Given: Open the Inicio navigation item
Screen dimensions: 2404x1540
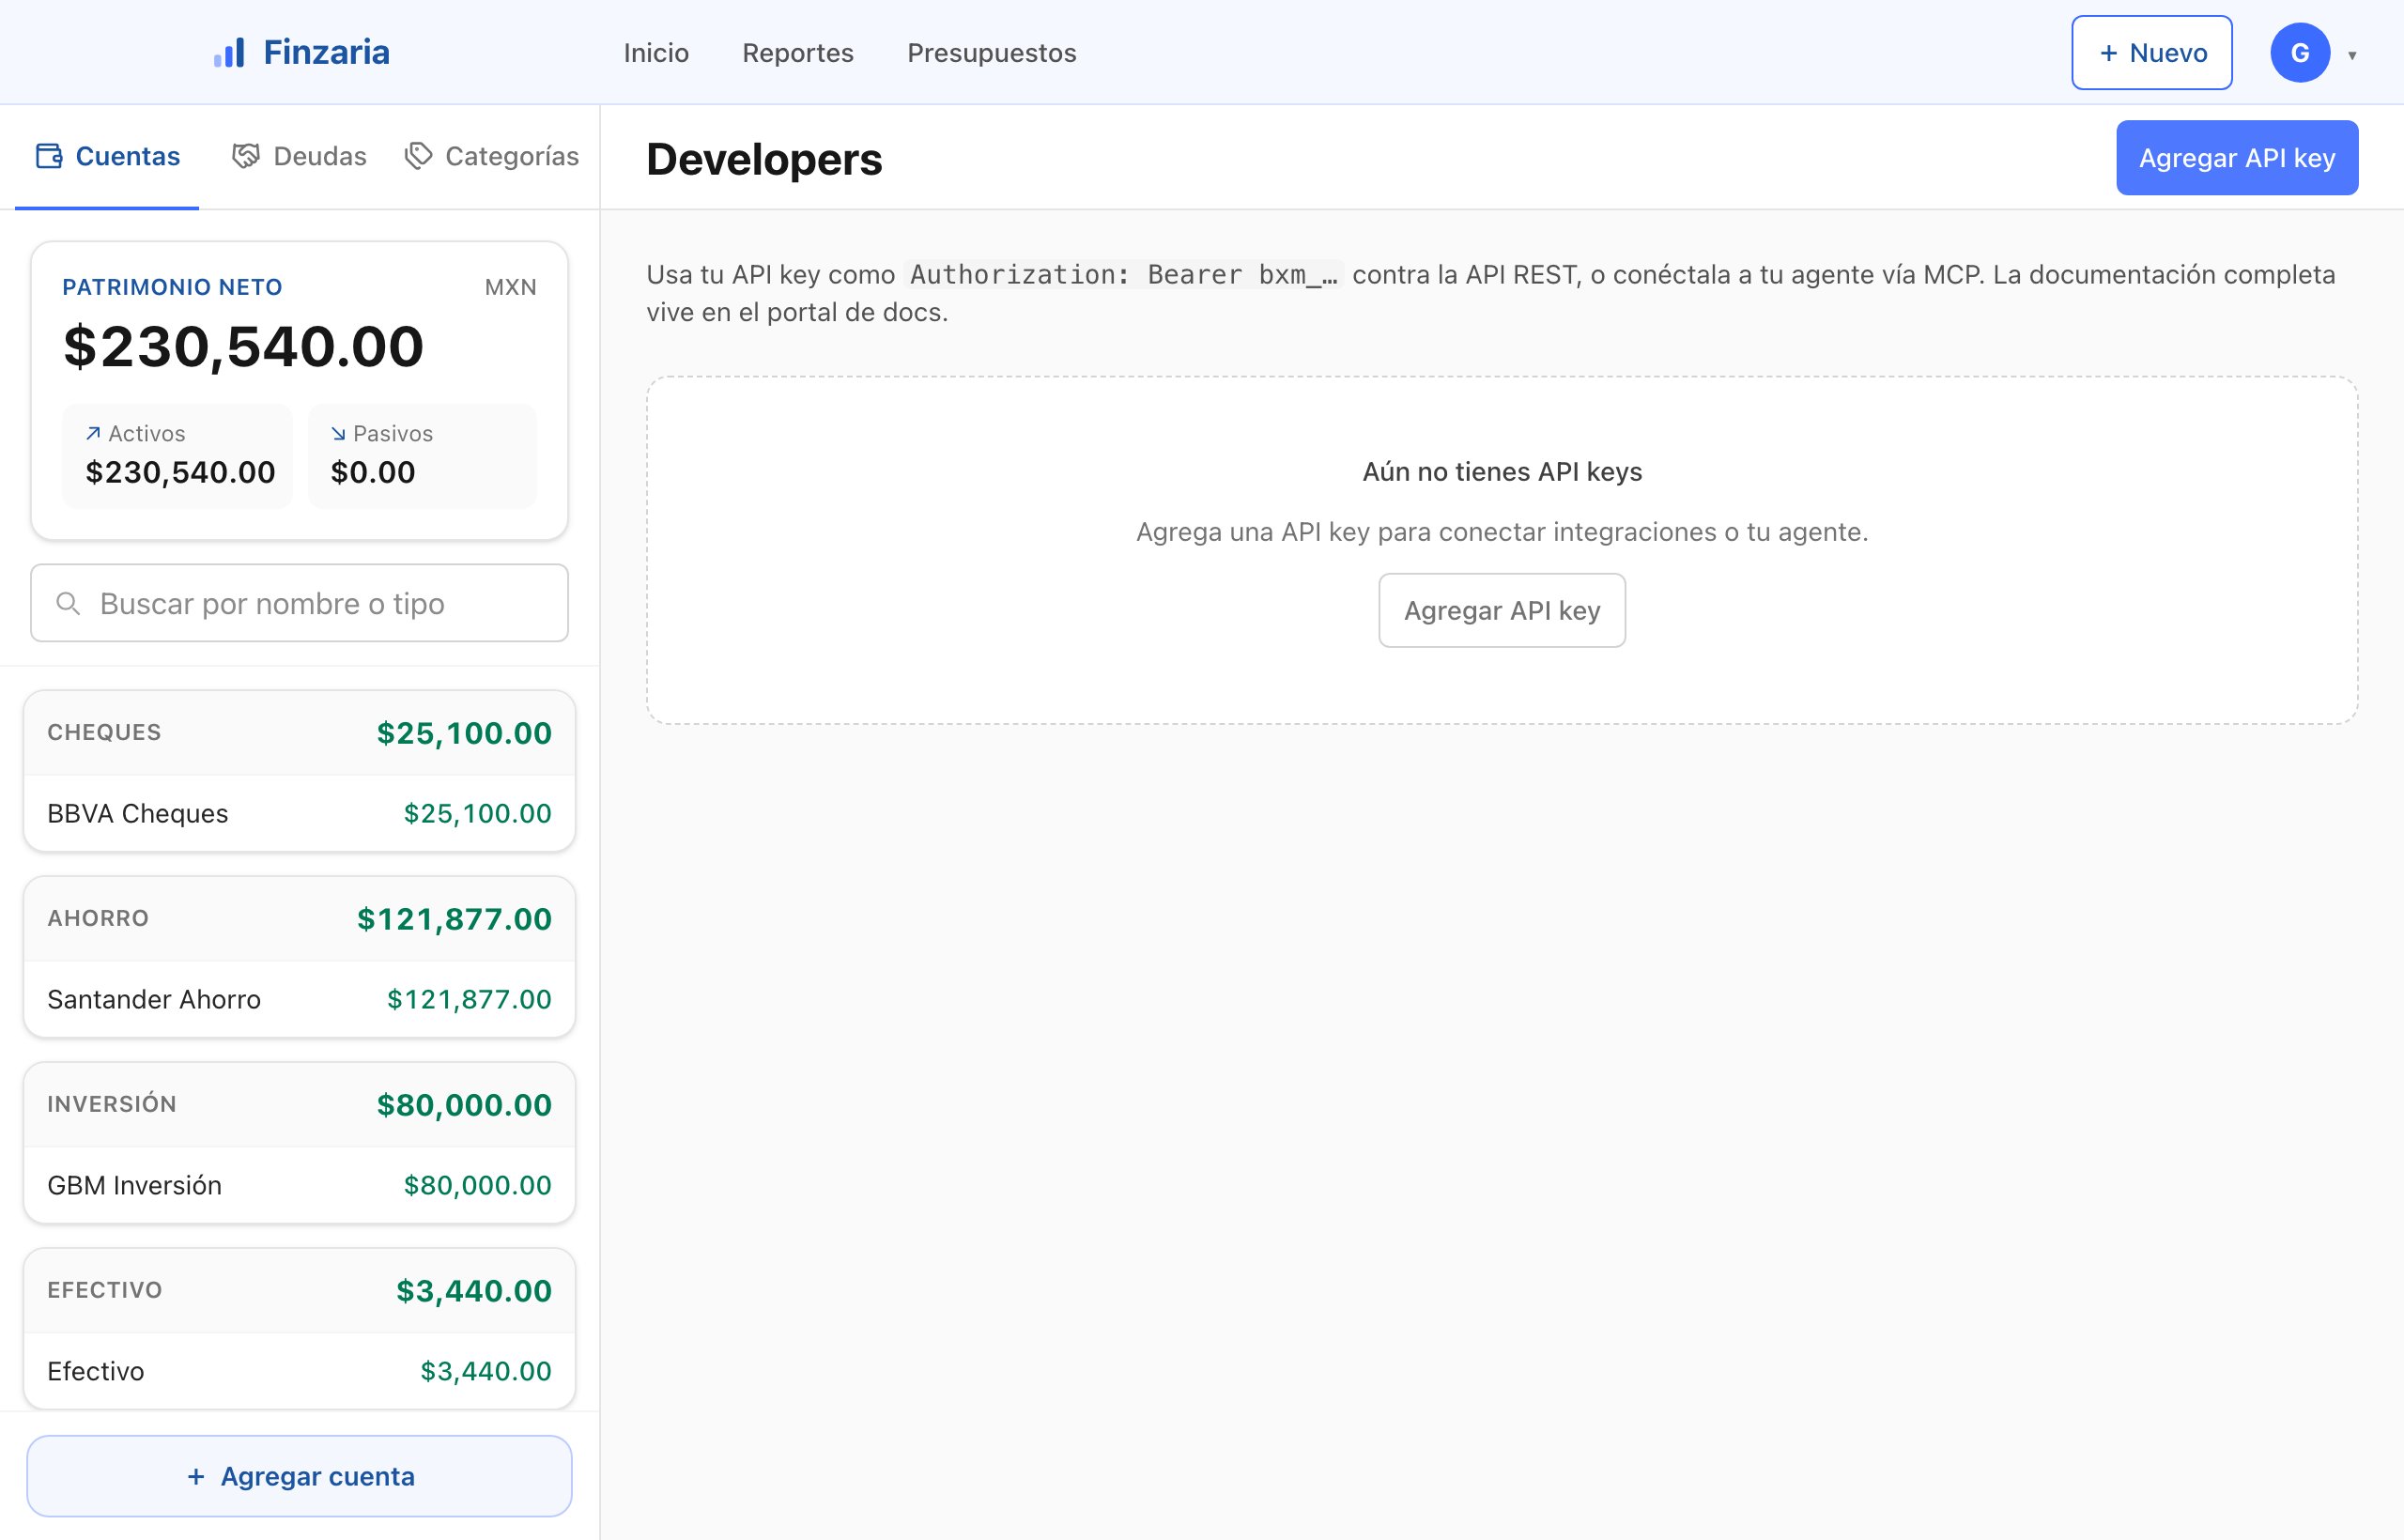Looking at the screenshot, I should pyautogui.click(x=656, y=52).
